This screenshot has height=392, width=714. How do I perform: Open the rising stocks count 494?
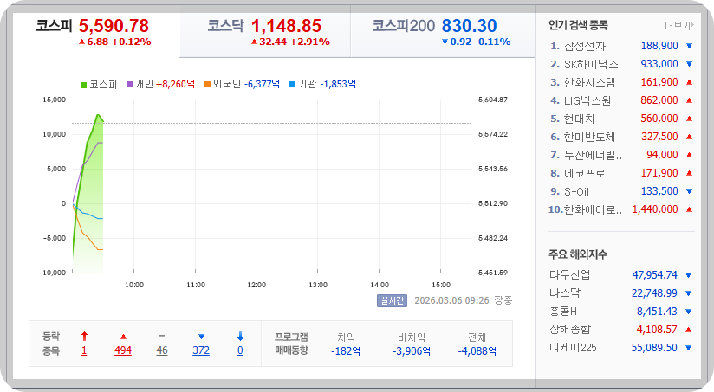pyautogui.click(x=123, y=350)
